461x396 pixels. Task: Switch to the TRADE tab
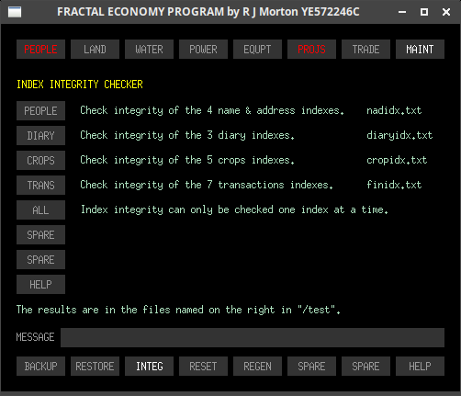(365, 49)
